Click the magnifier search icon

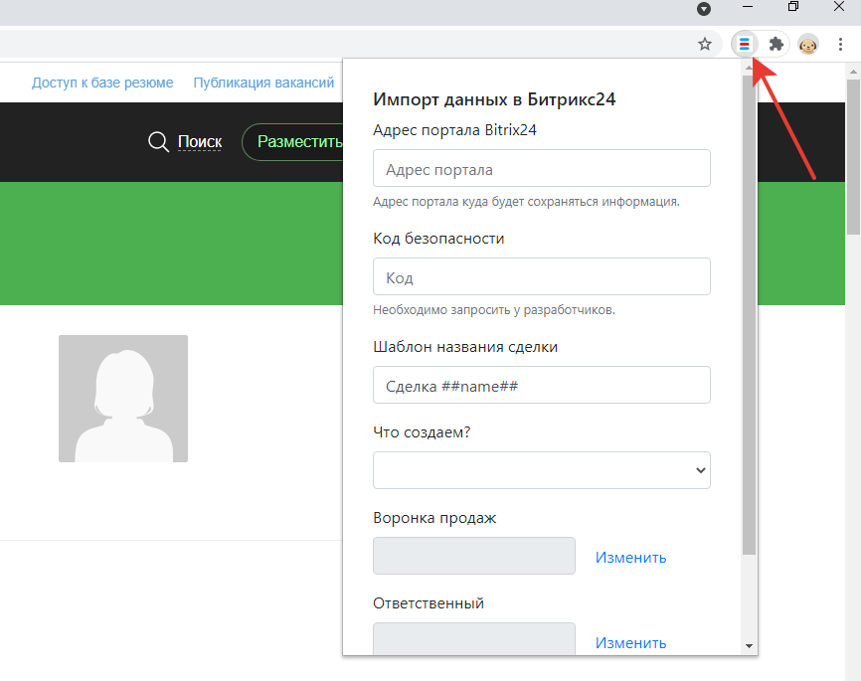[158, 142]
